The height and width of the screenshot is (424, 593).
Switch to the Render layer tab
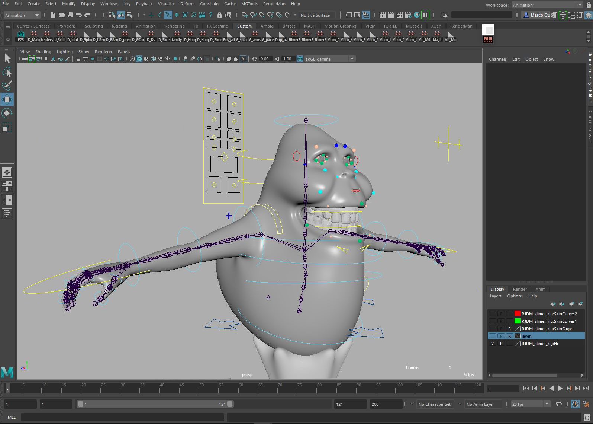point(520,289)
